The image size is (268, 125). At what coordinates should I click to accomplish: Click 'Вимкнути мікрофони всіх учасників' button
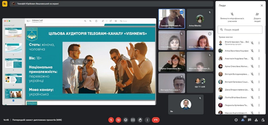pyautogui.click(x=232, y=17)
